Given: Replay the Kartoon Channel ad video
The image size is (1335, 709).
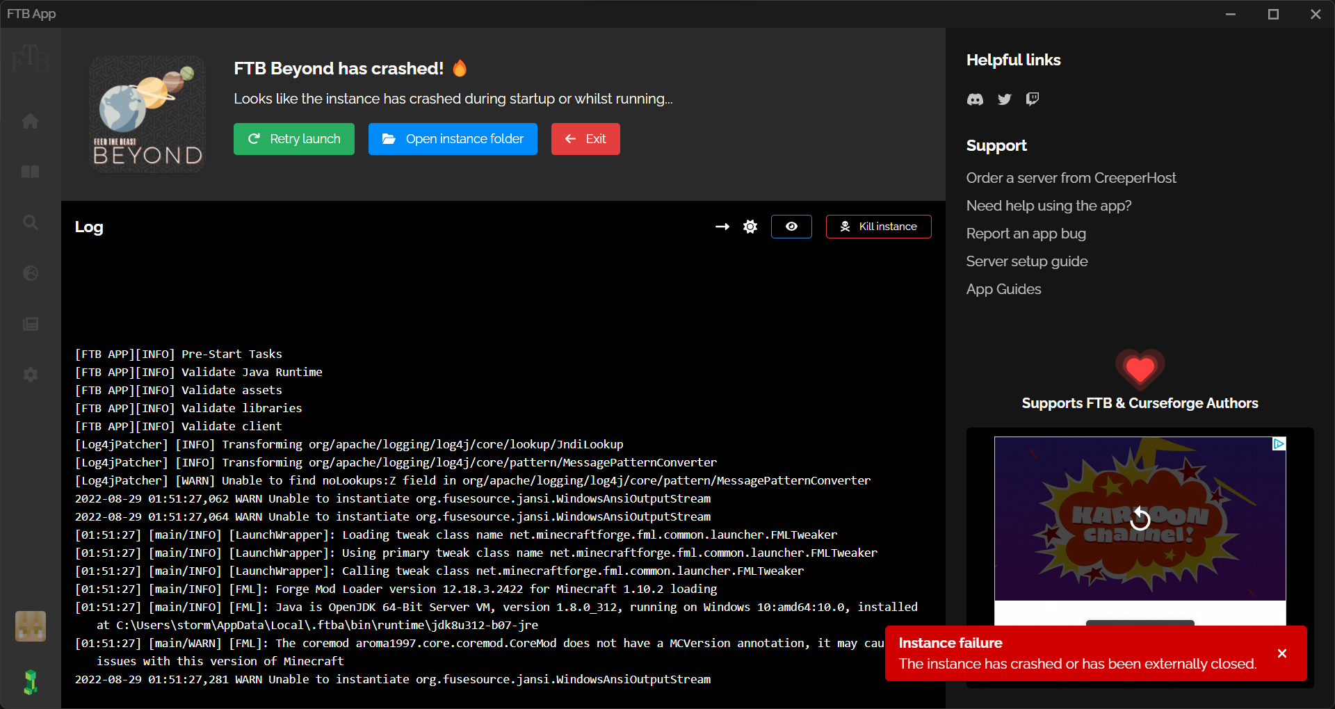Looking at the screenshot, I should (x=1140, y=518).
